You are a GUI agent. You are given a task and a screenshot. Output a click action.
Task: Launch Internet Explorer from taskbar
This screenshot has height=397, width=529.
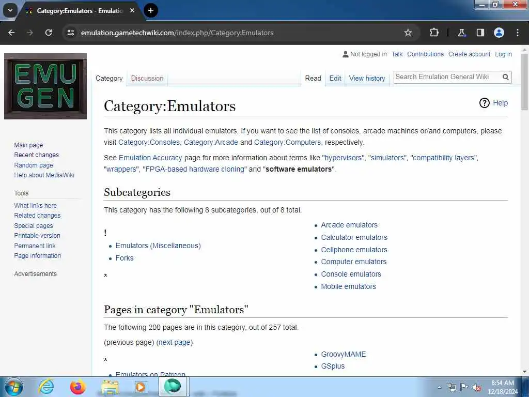[x=46, y=387]
